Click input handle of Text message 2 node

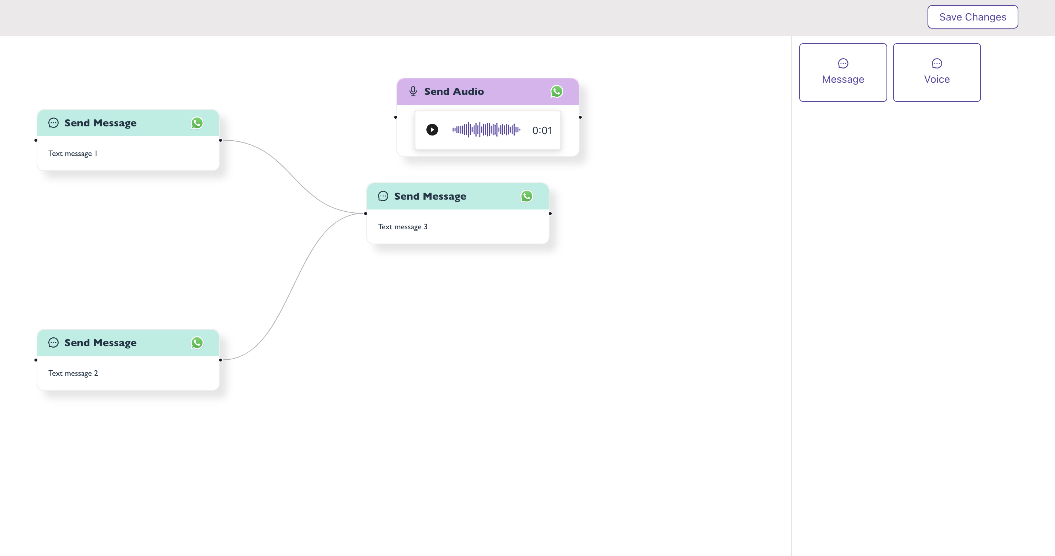point(36,360)
